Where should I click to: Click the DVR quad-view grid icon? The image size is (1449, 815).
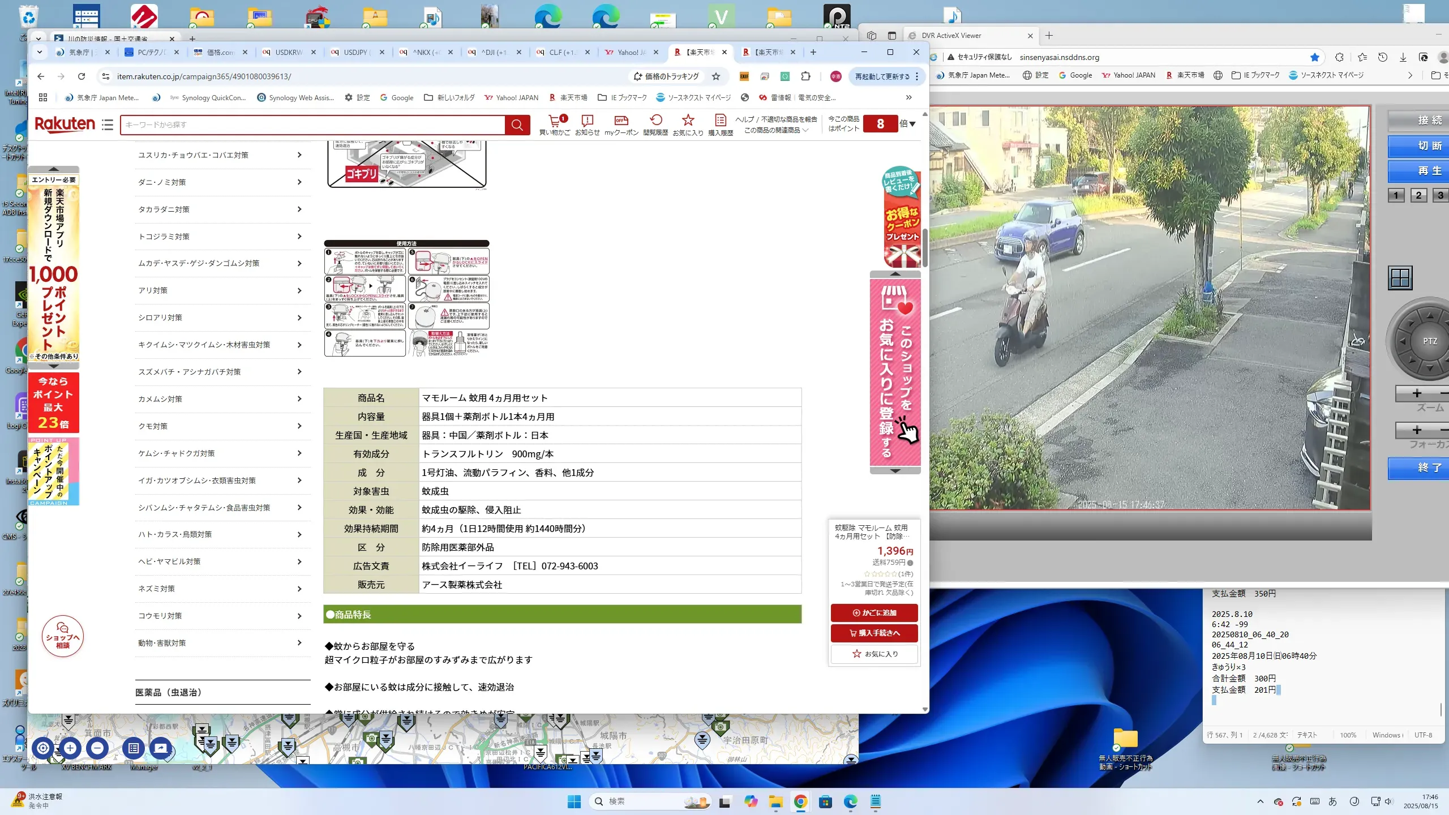(1400, 278)
